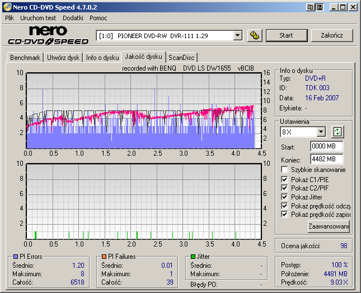The image size is (361, 293).
Task: Switch to the Utwórz dysk tab
Action: (x=63, y=58)
